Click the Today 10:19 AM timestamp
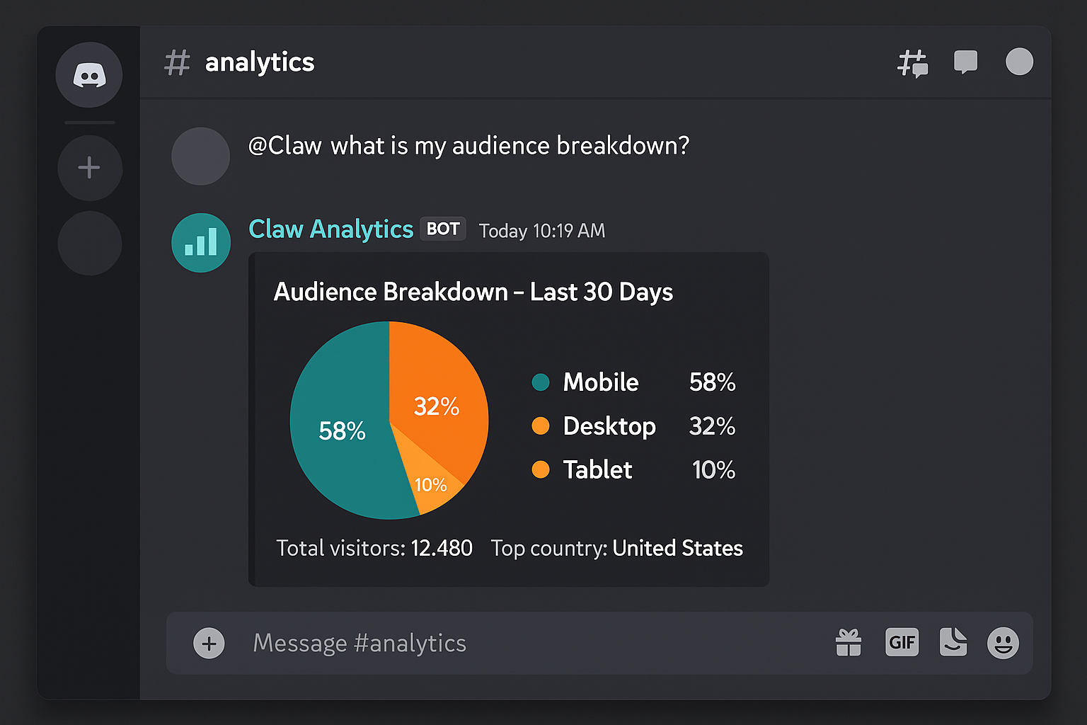This screenshot has height=725, width=1087. 541,230
